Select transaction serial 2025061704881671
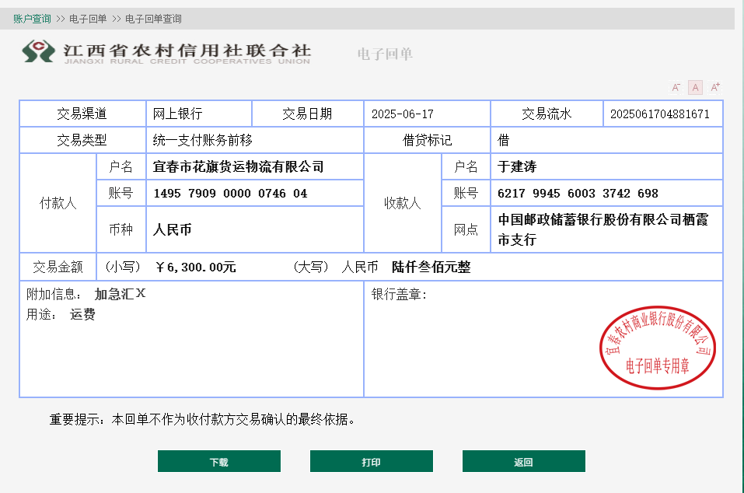Viewport: 744px width, 493px height. point(659,114)
